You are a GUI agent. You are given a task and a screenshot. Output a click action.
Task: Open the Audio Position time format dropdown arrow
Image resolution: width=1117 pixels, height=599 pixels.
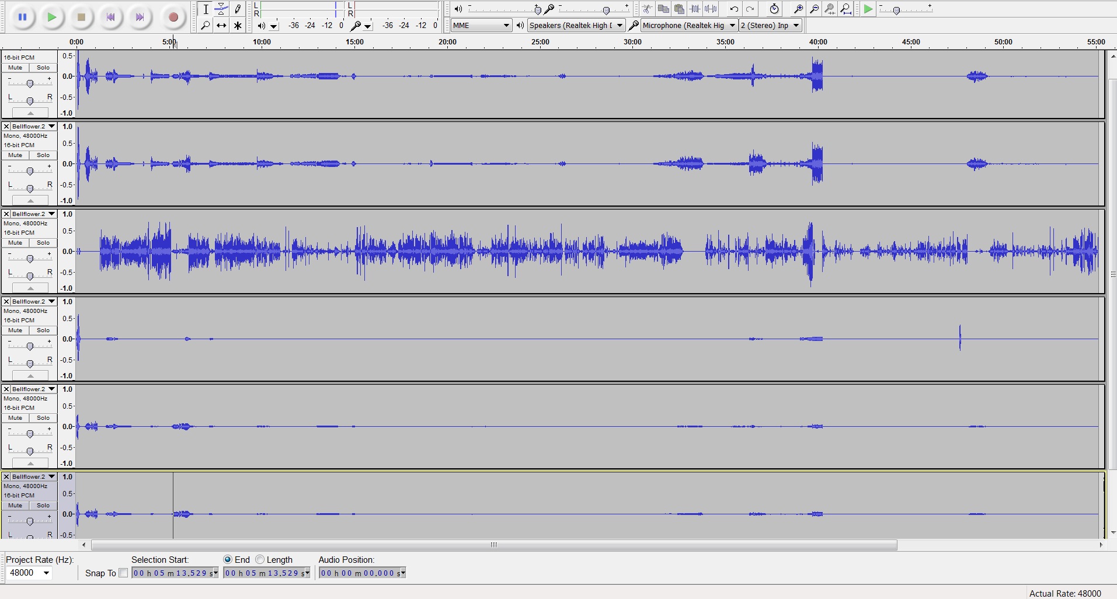coord(402,573)
